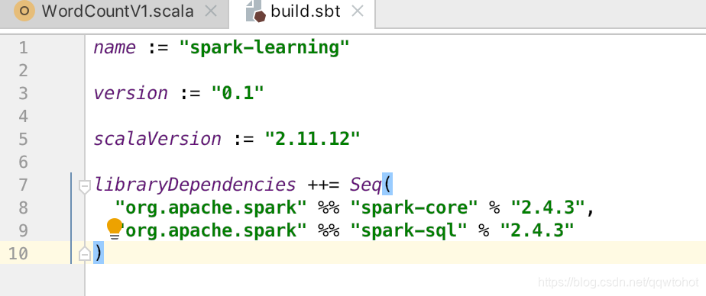
Task: Click line number 8 in the gutter
Action: [x=23, y=208]
